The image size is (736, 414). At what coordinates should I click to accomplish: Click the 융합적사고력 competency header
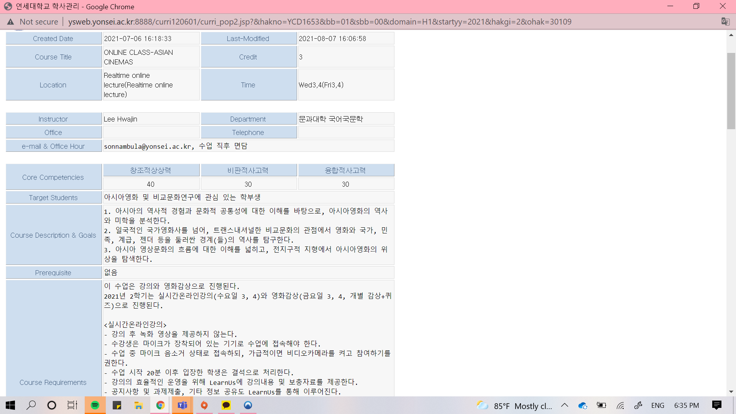[346, 171]
